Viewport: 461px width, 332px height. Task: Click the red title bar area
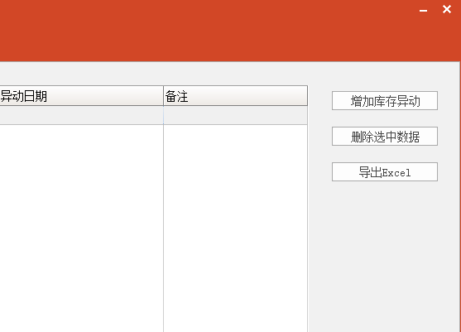(x=206, y=31)
